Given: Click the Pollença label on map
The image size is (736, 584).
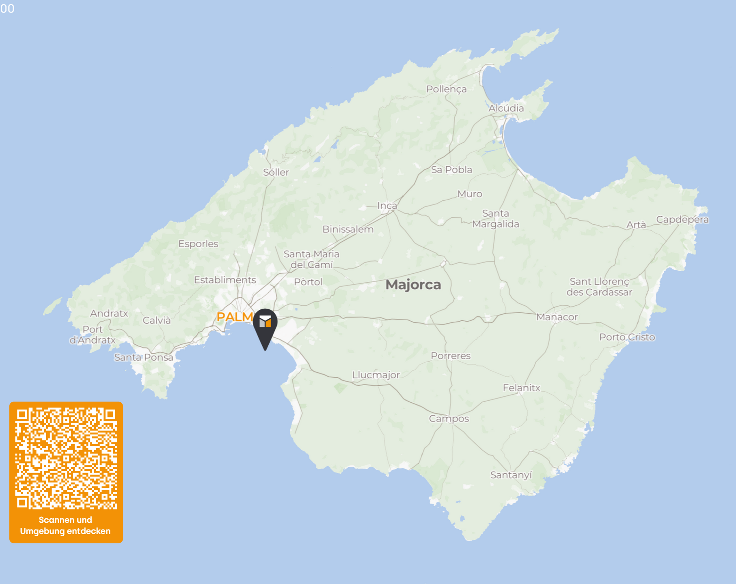Looking at the screenshot, I should (x=447, y=90).
